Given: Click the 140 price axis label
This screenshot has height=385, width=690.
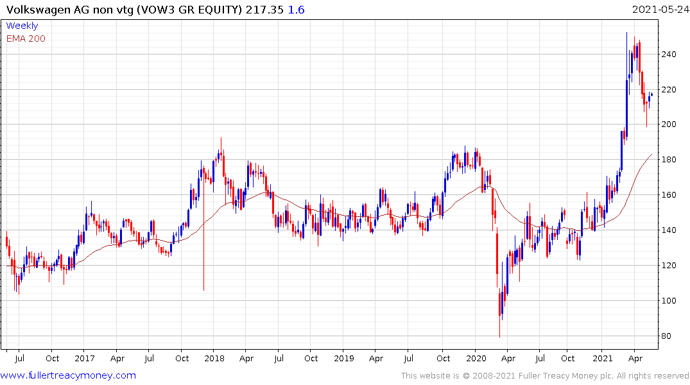Looking at the screenshot, I should (669, 230).
